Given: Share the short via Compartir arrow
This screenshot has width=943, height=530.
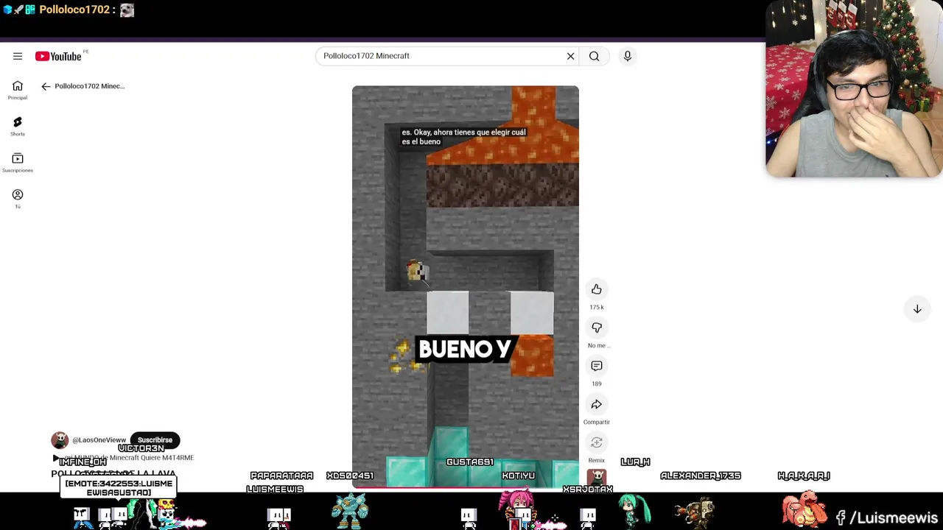Looking at the screenshot, I should click(597, 404).
